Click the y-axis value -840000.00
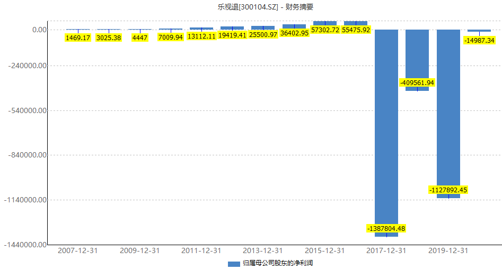 click(27, 155)
